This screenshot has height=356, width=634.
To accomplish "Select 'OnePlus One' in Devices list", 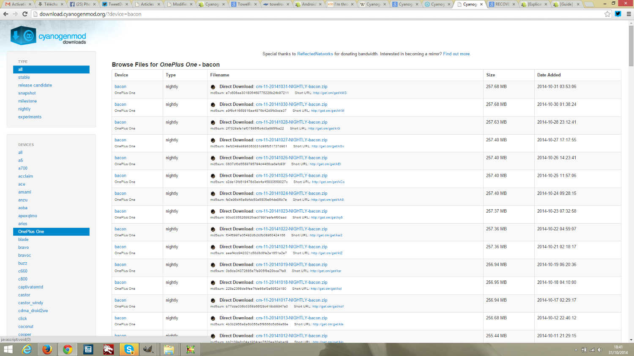I will click(51, 232).
